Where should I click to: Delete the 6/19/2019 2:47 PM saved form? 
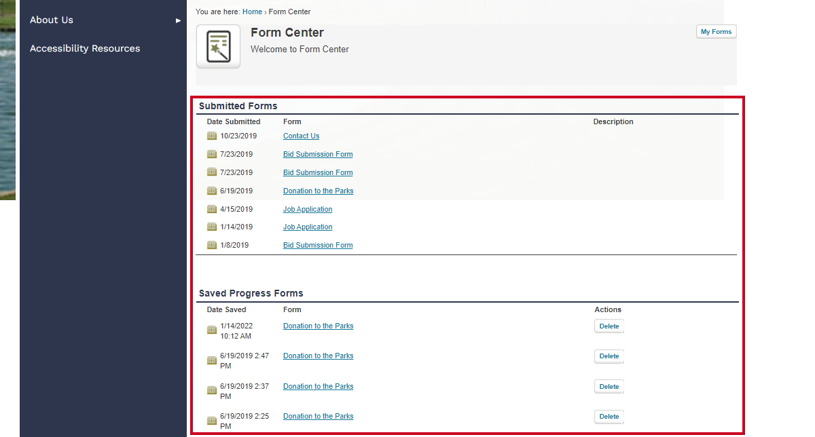point(609,356)
